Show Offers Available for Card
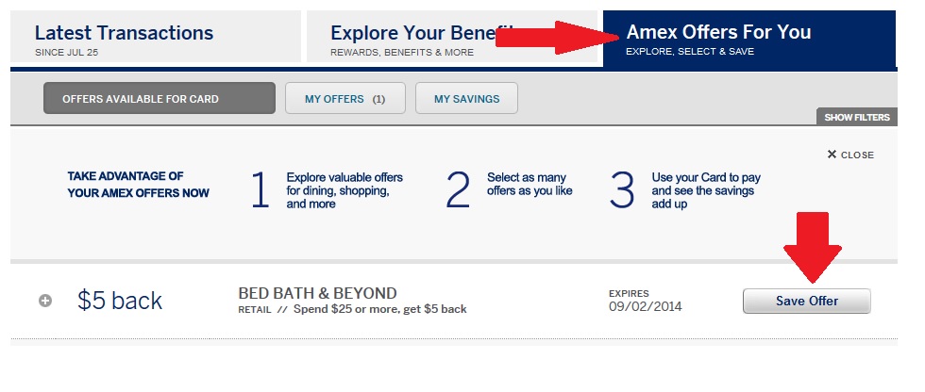The image size is (925, 392). [x=160, y=99]
